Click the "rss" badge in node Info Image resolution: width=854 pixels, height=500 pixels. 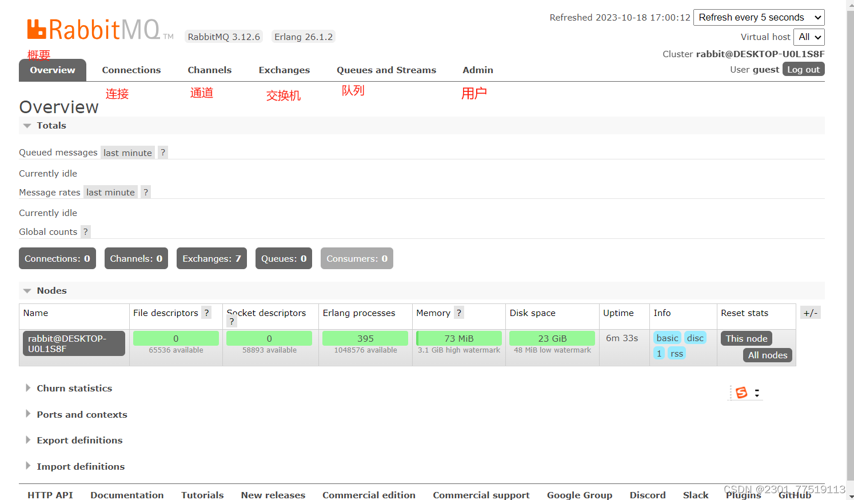(x=677, y=353)
